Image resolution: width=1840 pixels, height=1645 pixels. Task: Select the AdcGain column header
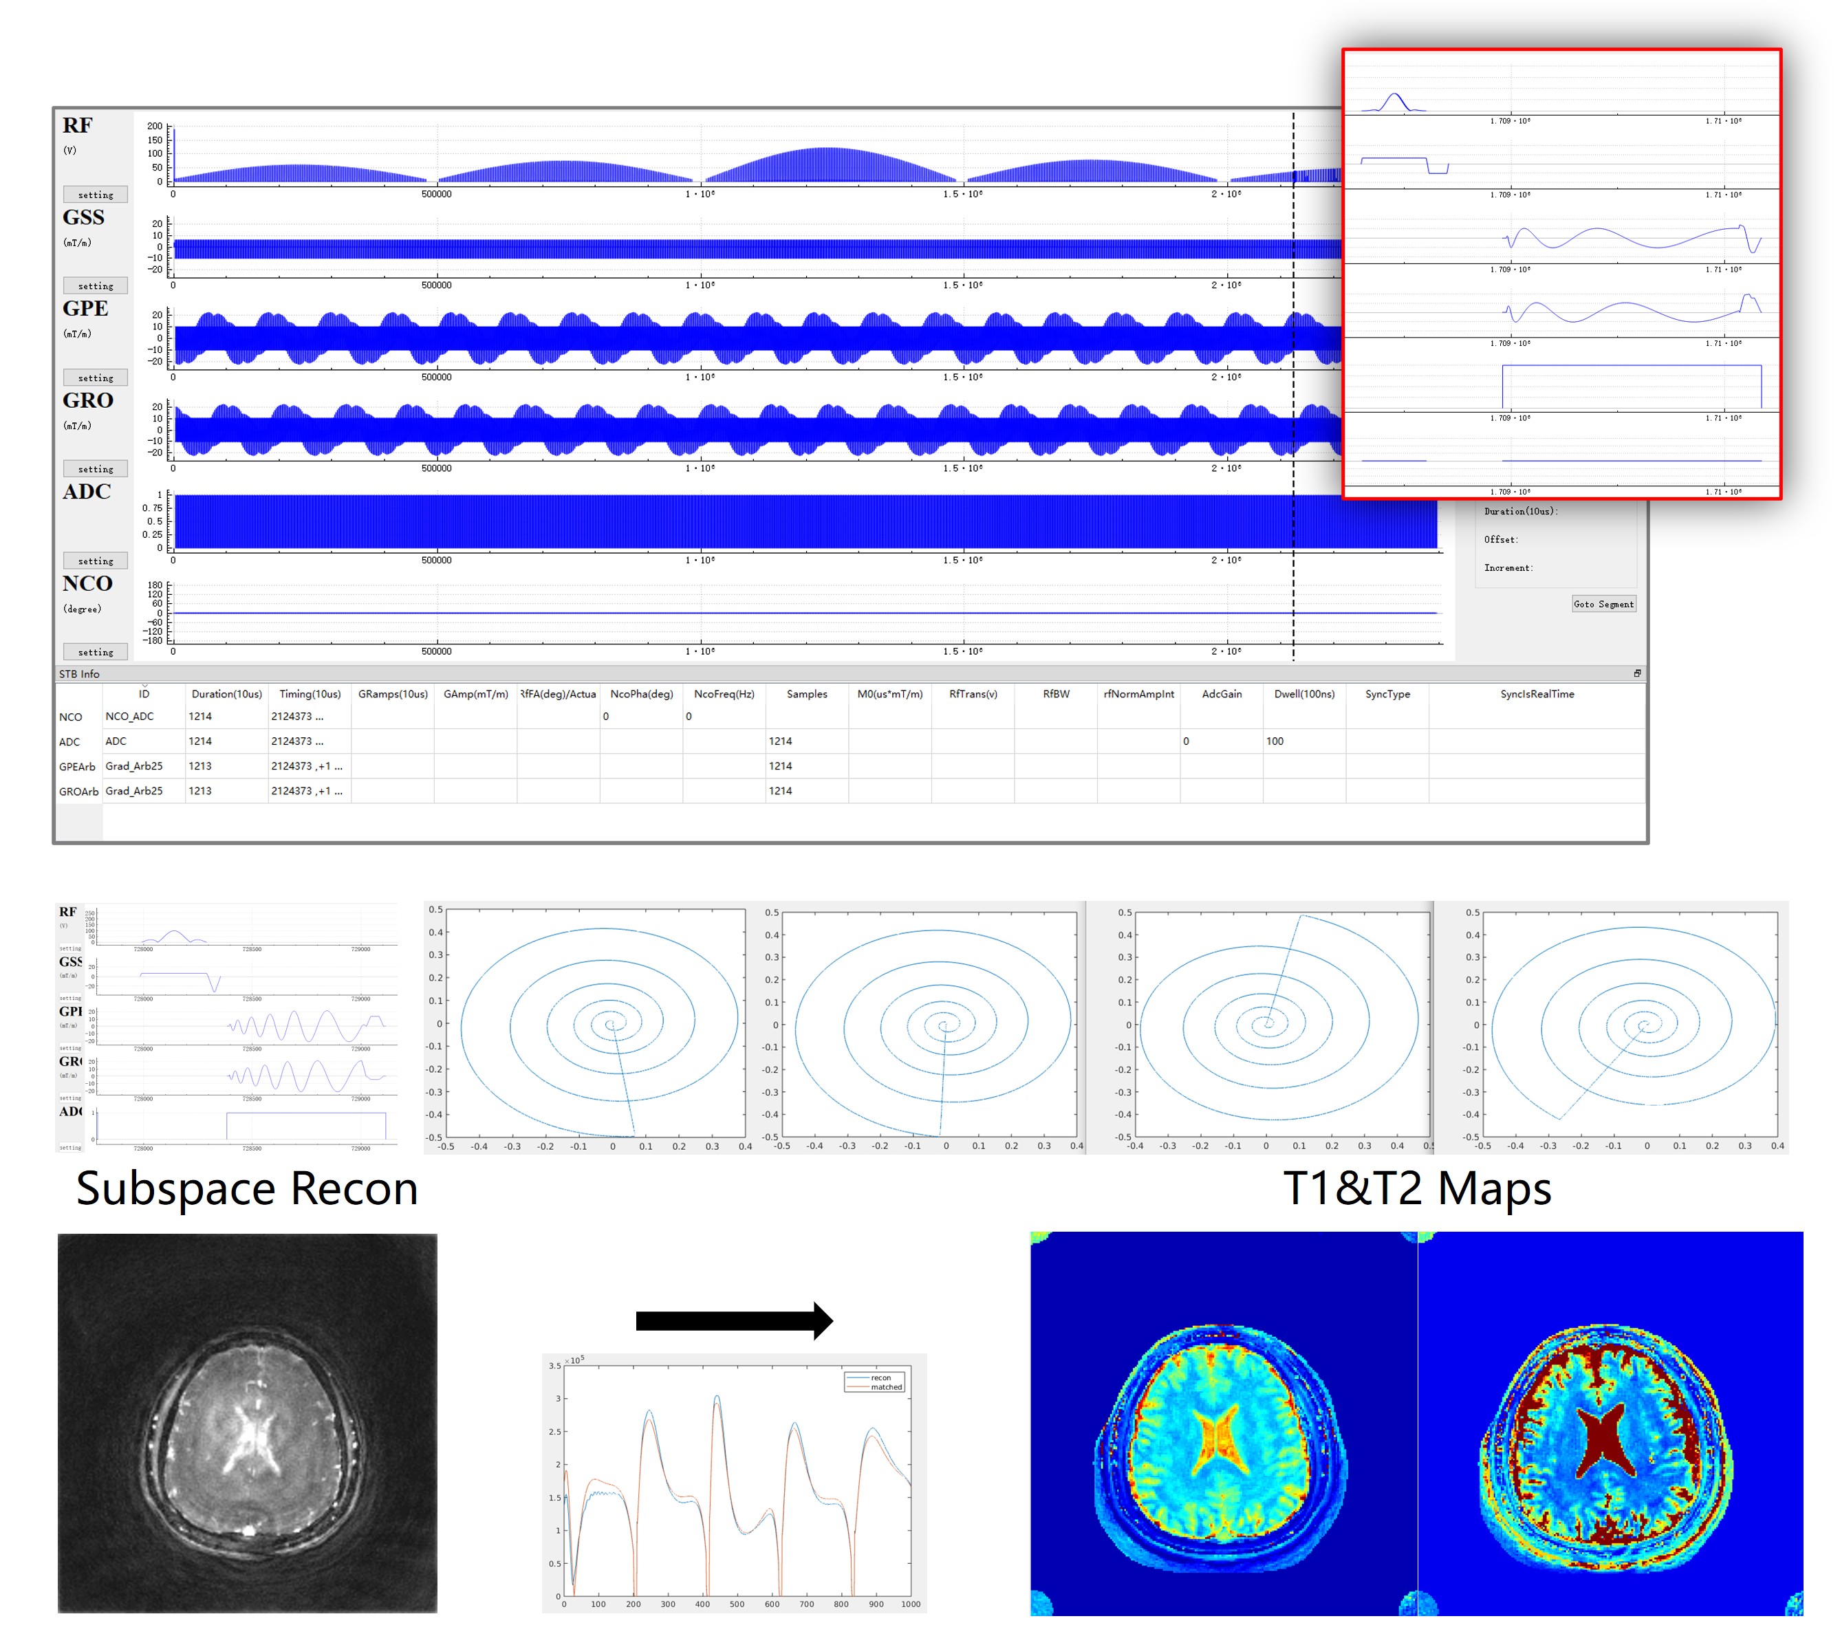(x=1222, y=694)
